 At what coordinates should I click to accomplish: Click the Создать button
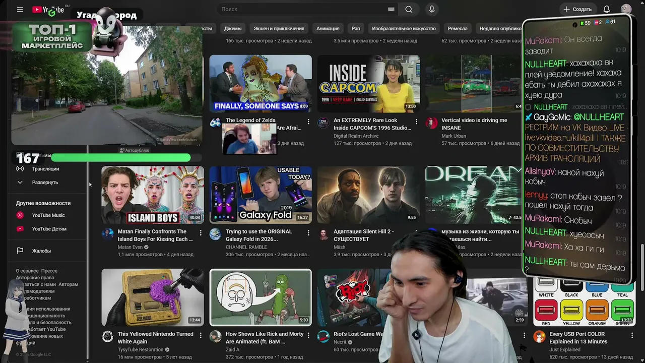577,9
